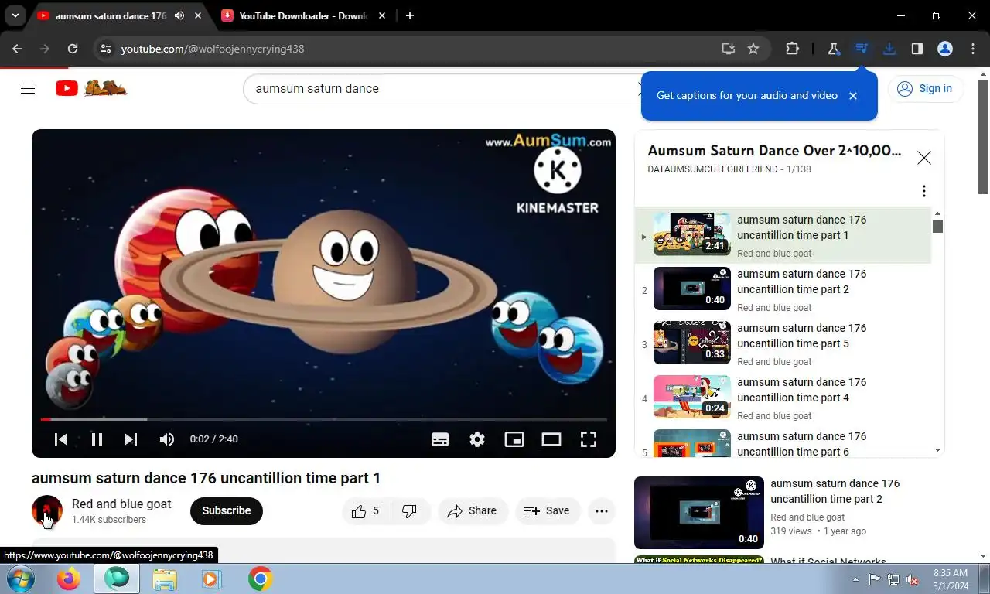Play playlist video 'uncantillion time part 6'
The width and height of the screenshot is (990, 594).
(783, 442)
